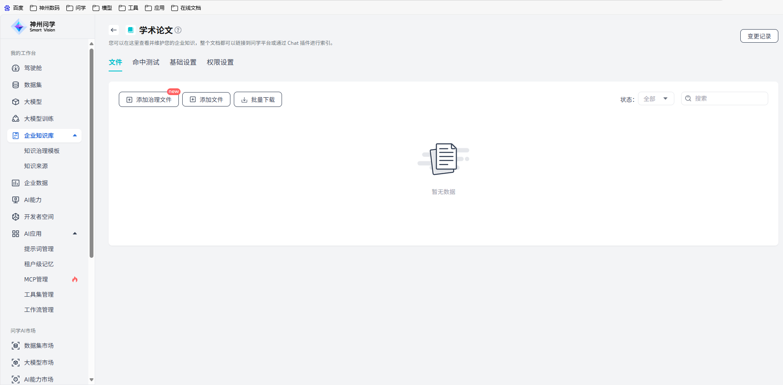
Task: Click the 批量下载 button
Action: pos(258,99)
